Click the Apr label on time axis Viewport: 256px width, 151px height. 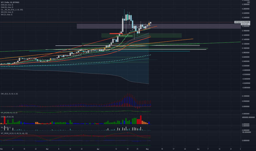[98, 149]
